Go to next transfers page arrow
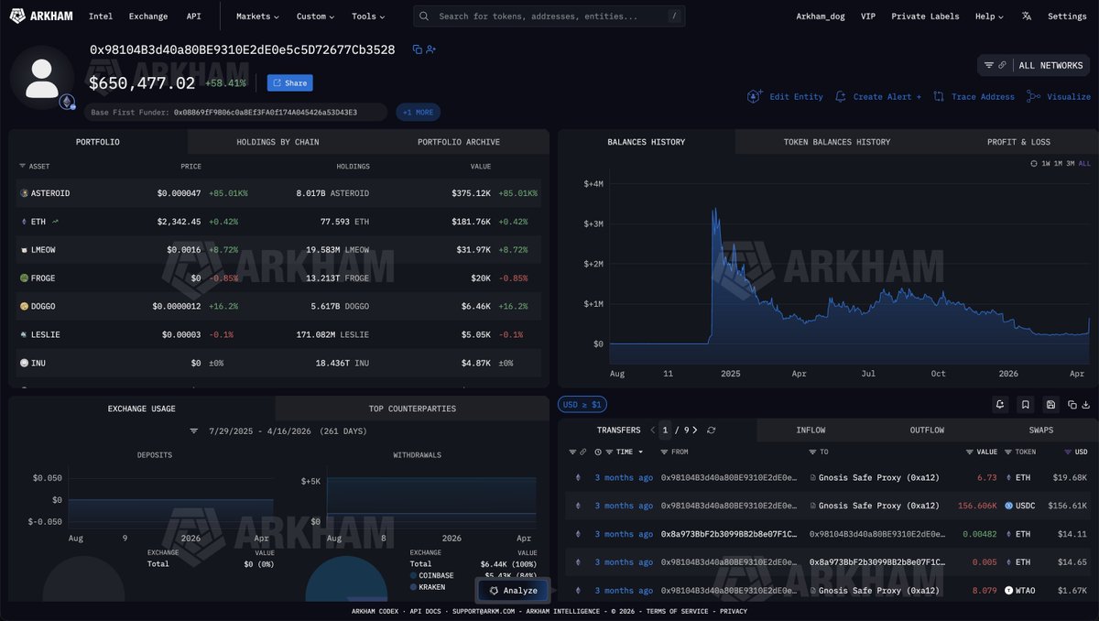 tap(695, 430)
